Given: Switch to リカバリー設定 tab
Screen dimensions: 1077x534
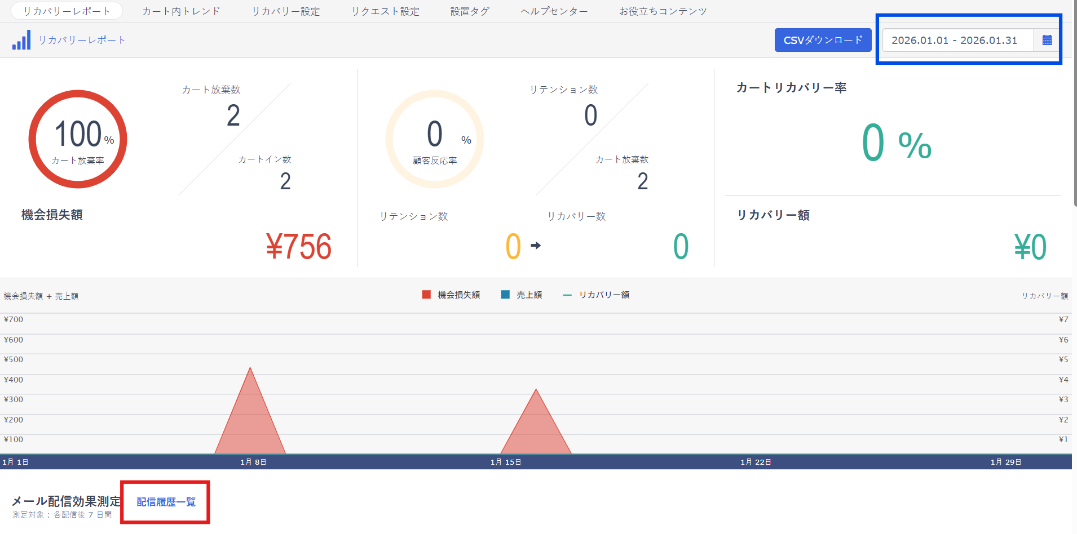Looking at the screenshot, I should pyautogui.click(x=285, y=11).
